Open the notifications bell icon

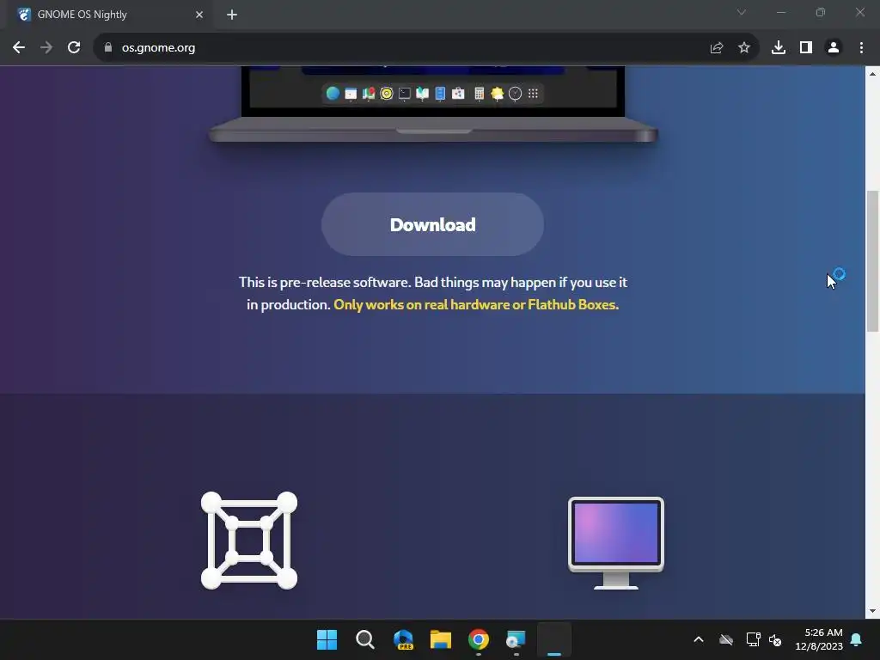click(x=857, y=639)
